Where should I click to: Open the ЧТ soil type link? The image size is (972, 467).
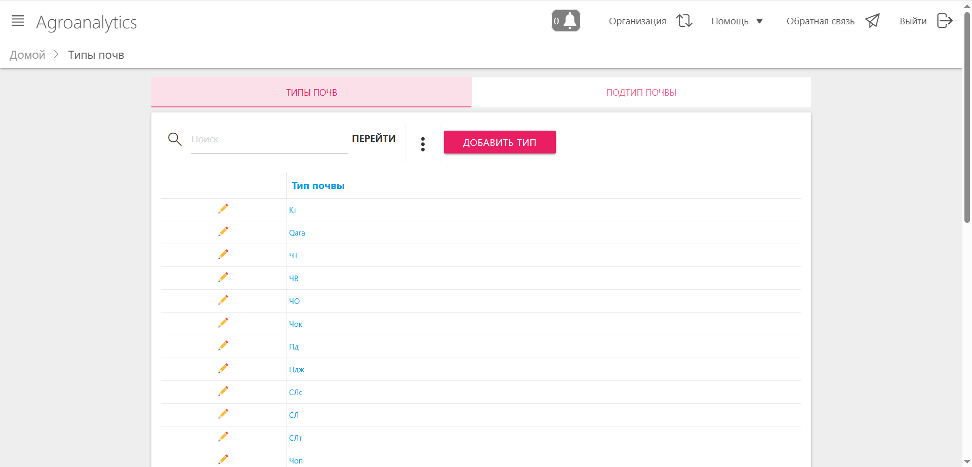click(294, 256)
